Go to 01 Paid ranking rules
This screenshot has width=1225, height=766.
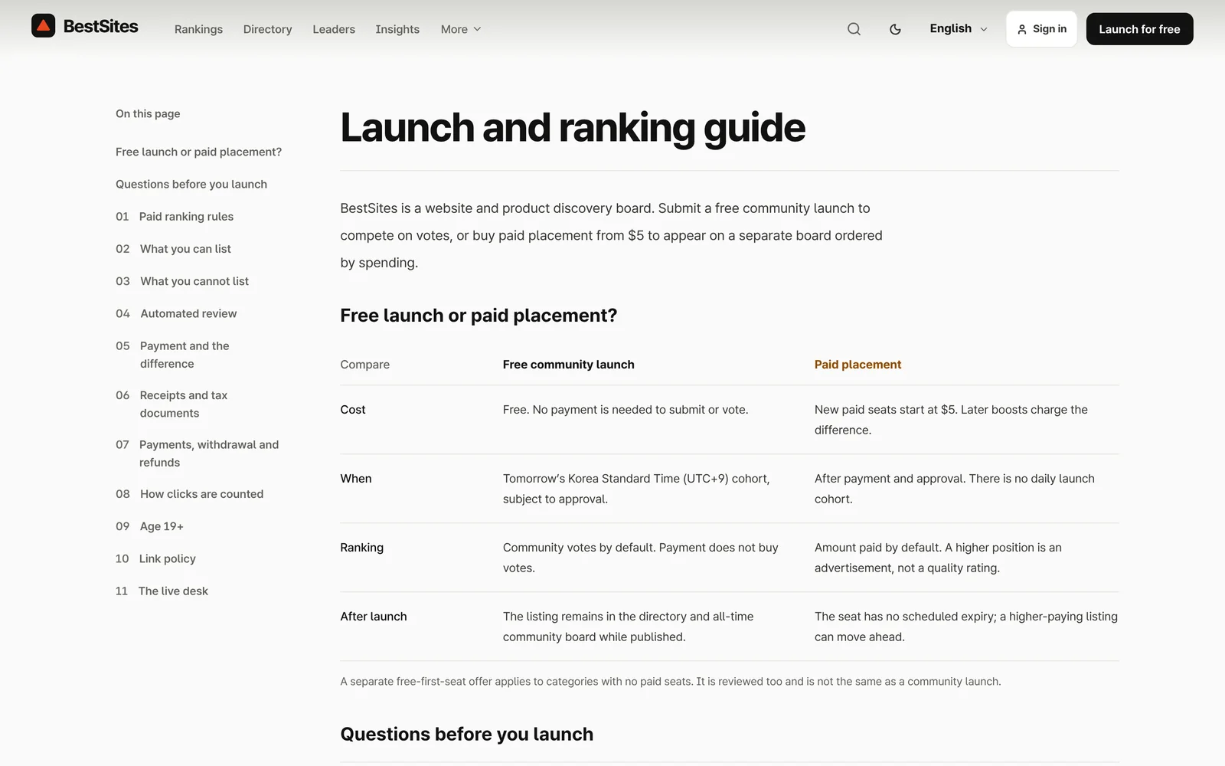pyautogui.click(x=175, y=217)
